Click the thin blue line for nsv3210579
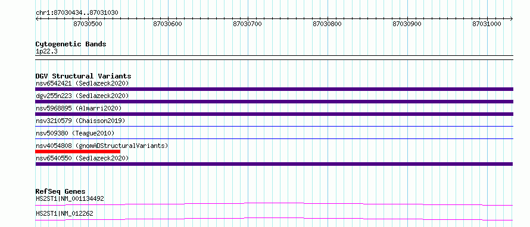The width and height of the screenshot is (530, 227). pos(274,126)
